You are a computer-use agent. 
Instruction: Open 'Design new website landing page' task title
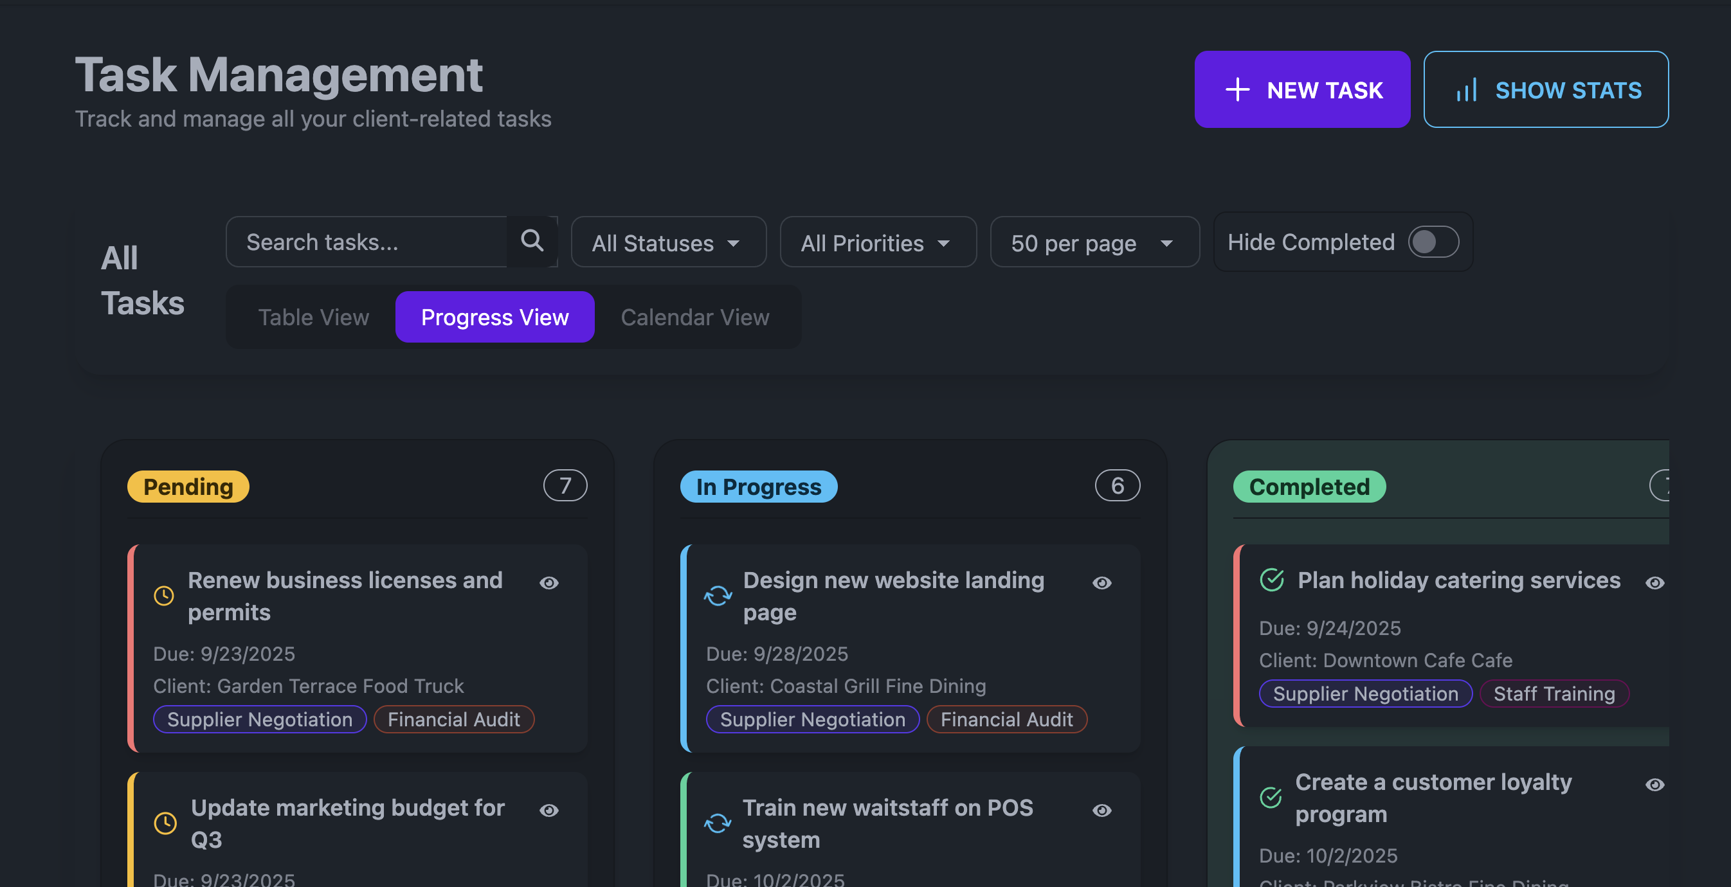click(x=894, y=596)
